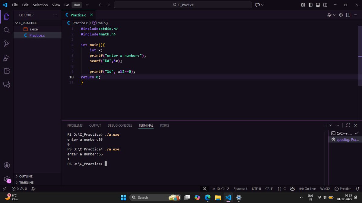Open the new terminal launch profile dropdown

(x=331, y=125)
